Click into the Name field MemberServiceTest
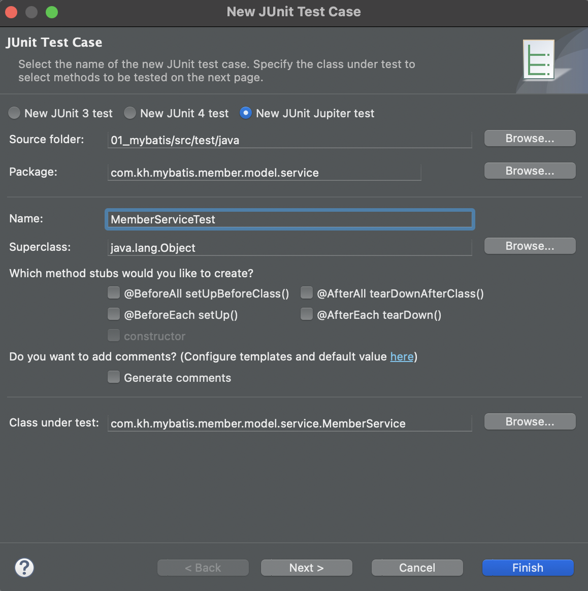 [289, 219]
